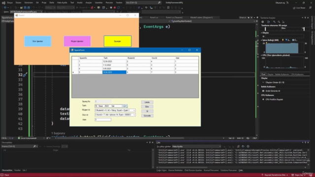
Task: Click CPU Profilini Kaydet option
Action: click(x=274, y=99)
